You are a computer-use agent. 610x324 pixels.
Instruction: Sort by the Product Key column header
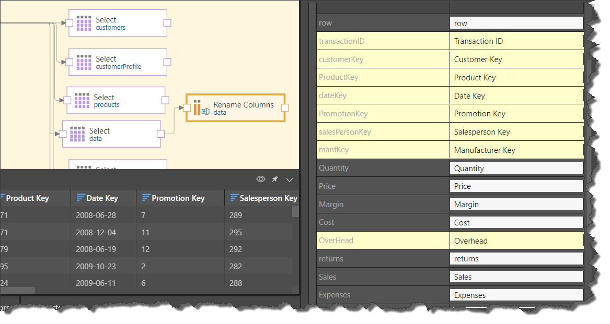[27, 198]
